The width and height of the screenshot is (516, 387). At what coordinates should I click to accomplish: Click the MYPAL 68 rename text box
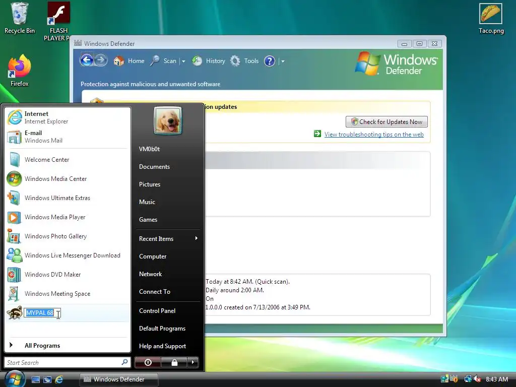42,312
